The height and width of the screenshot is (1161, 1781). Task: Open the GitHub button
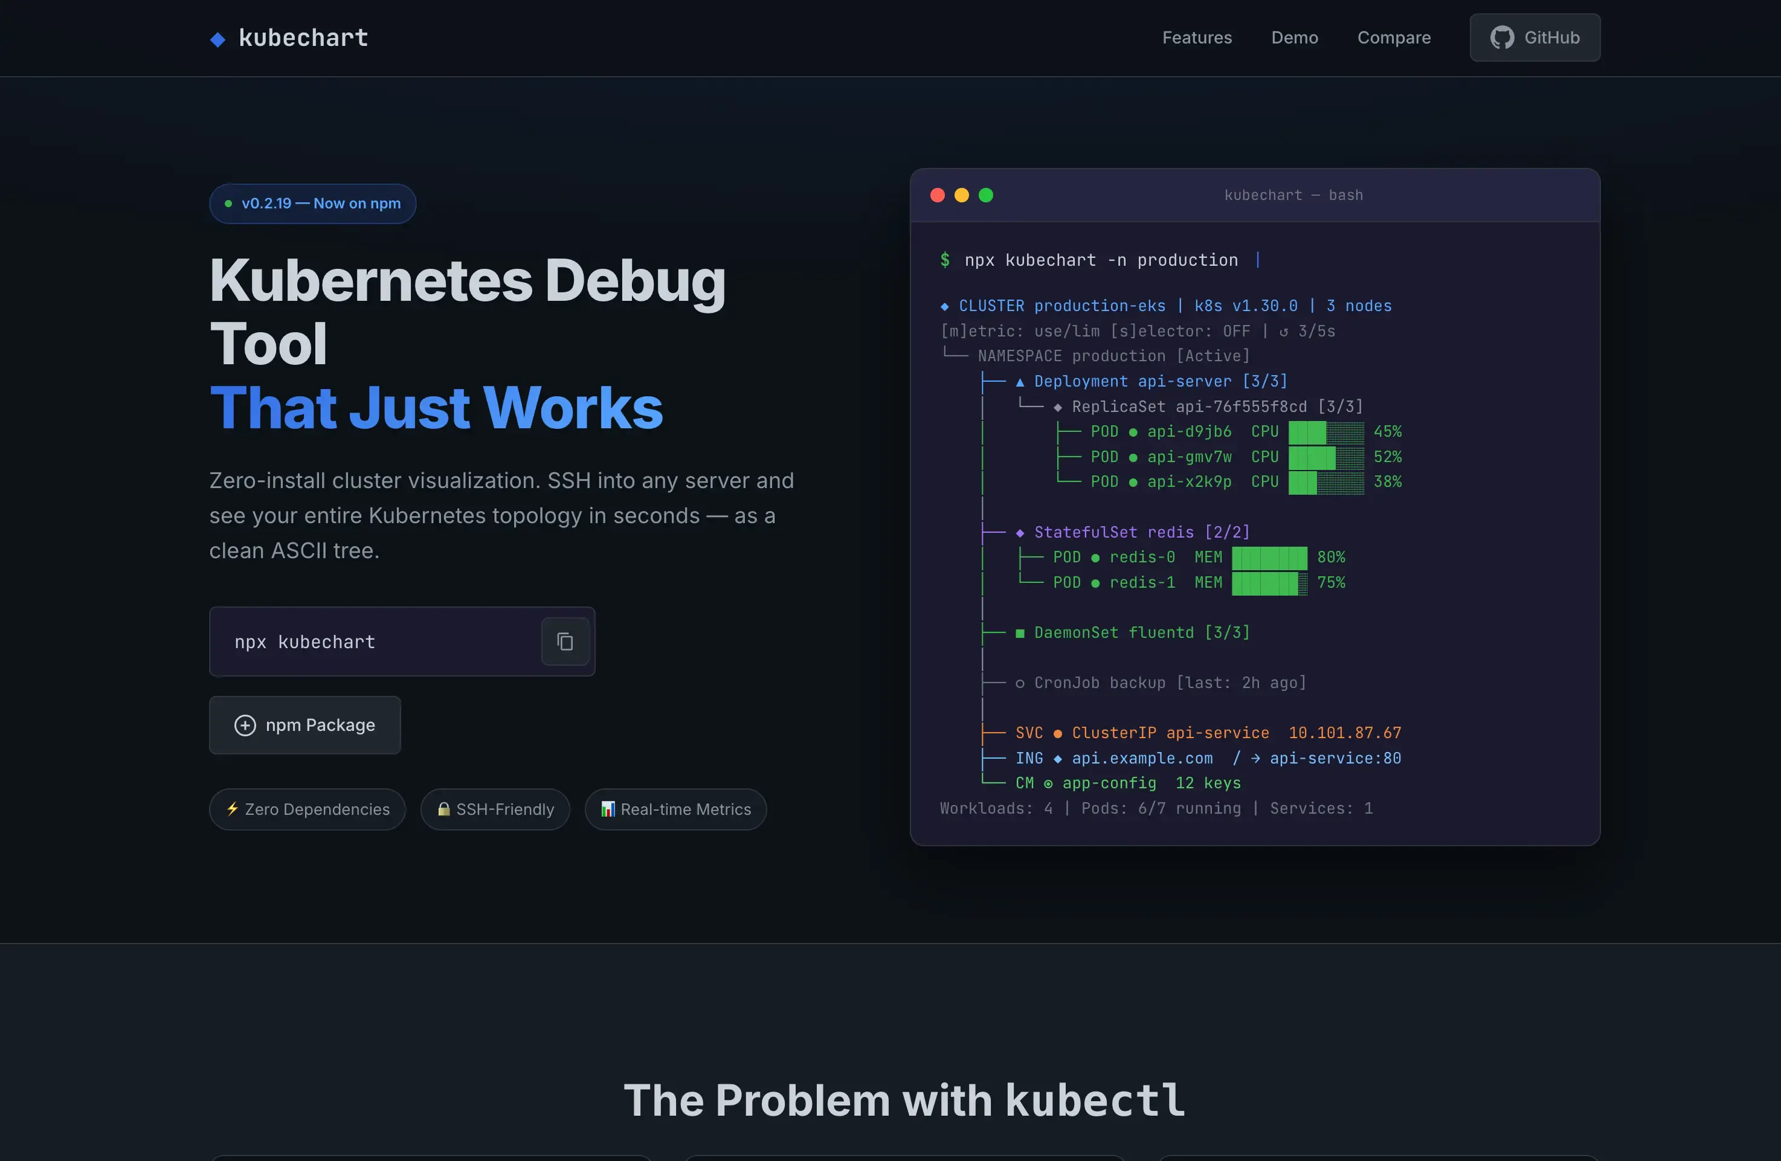[1535, 37]
